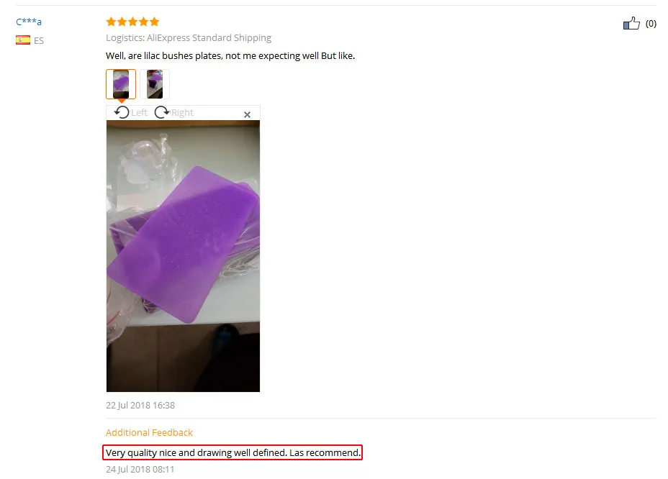Click the third orange rating star
Image resolution: width=668 pixels, height=479 pixels.
pos(132,22)
